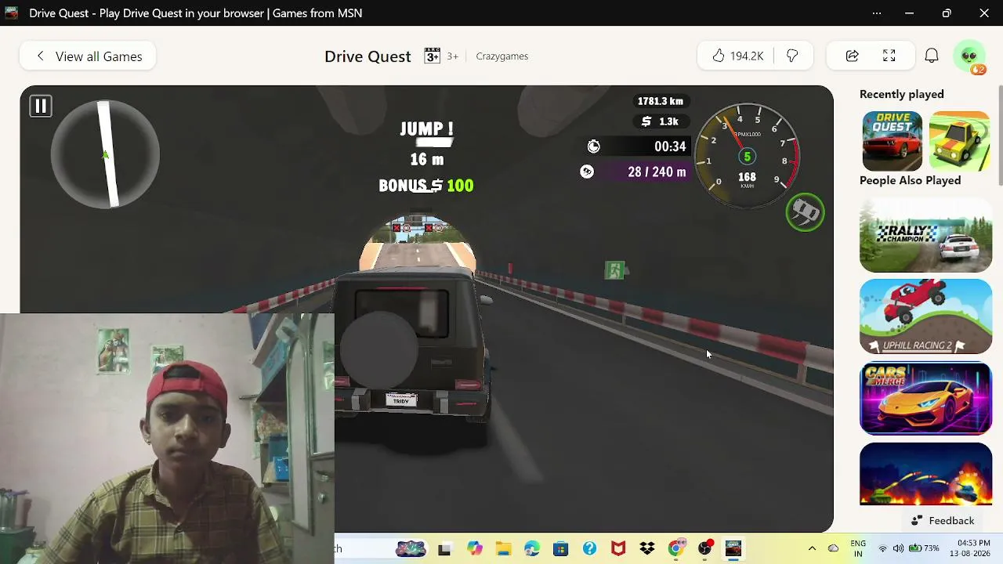The height and width of the screenshot is (564, 1003).
Task: Go back to View all Games
Action: [88, 56]
